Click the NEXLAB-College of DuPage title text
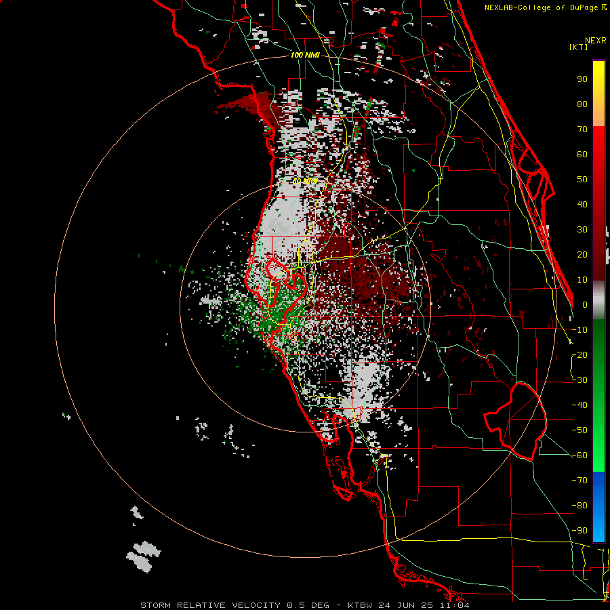This screenshot has height=610, width=610. pos(542,7)
